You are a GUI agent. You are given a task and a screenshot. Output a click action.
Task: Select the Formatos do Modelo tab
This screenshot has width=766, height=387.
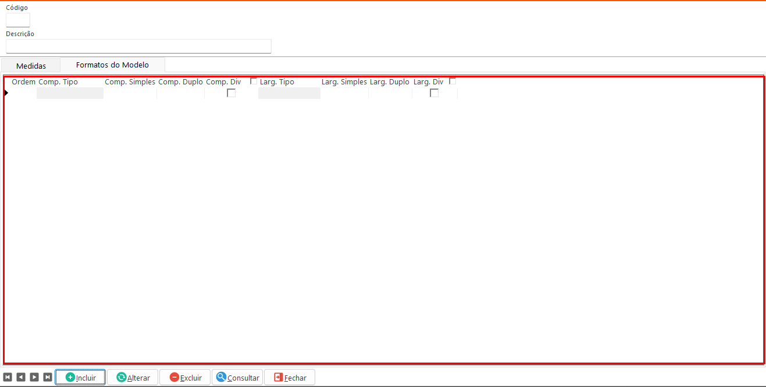(112, 65)
